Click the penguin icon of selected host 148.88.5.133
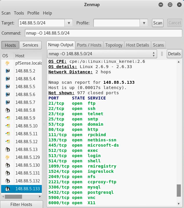This screenshot has height=208, width=184. [8, 189]
